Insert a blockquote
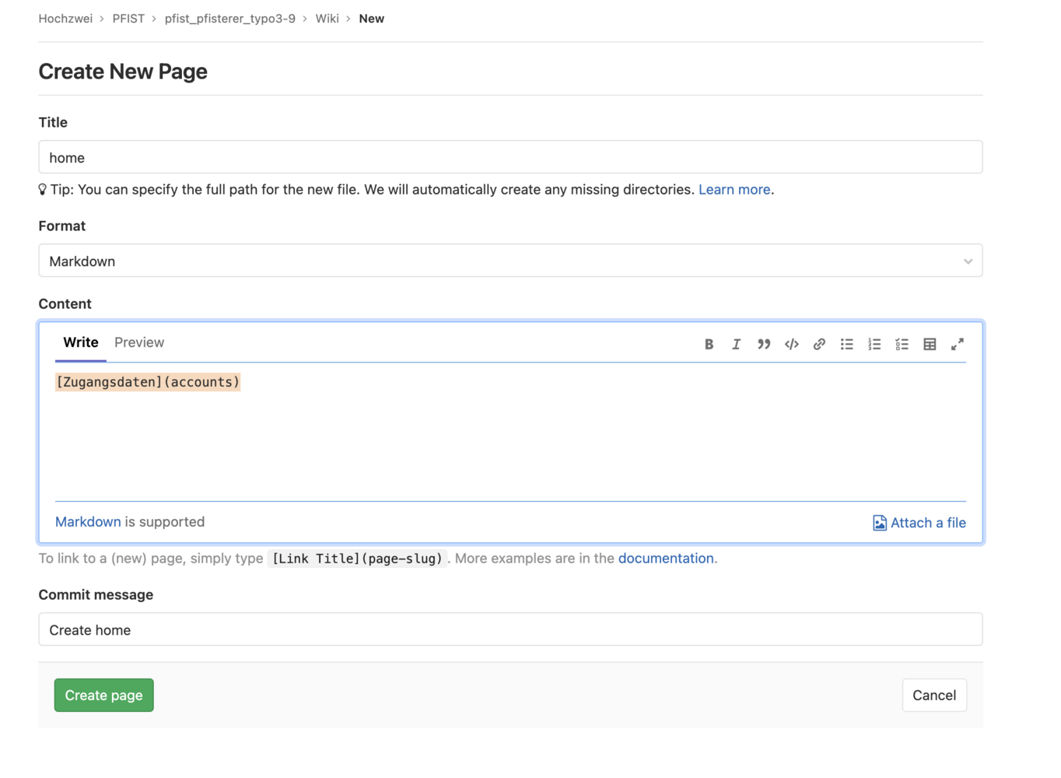 (x=764, y=344)
